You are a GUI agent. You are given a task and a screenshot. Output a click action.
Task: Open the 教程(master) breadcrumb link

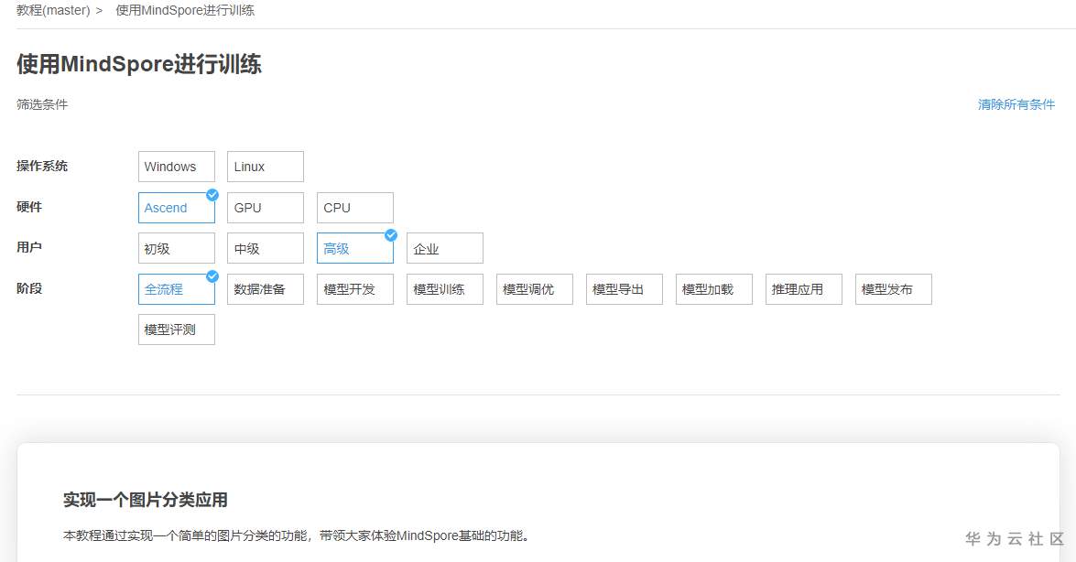(x=53, y=11)
